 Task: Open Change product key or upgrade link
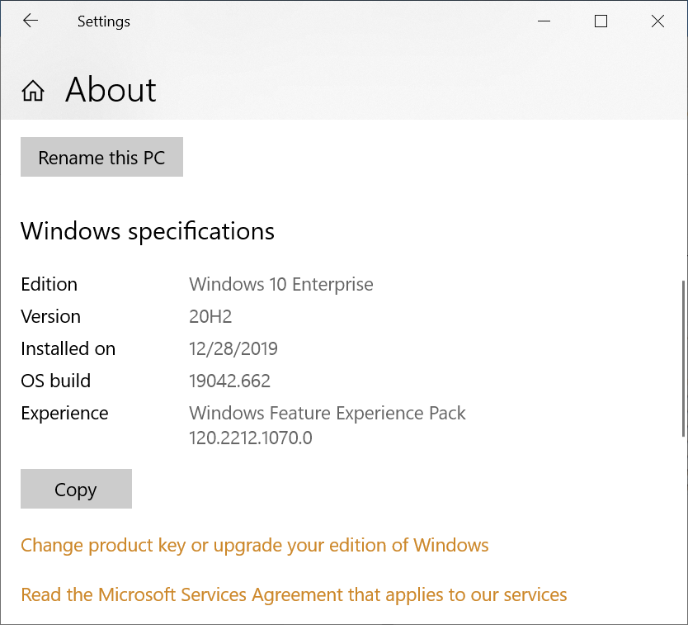click(x=254, y=545)
